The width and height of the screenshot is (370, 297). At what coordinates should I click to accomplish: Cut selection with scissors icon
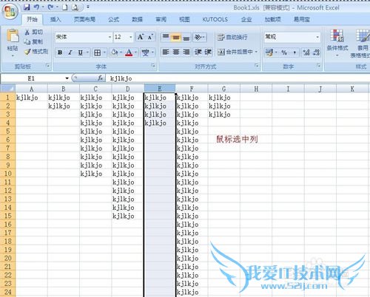pos(27,32)
